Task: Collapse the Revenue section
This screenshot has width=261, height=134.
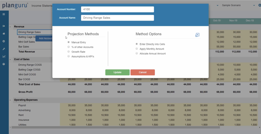Action: (x=10, y=27)
